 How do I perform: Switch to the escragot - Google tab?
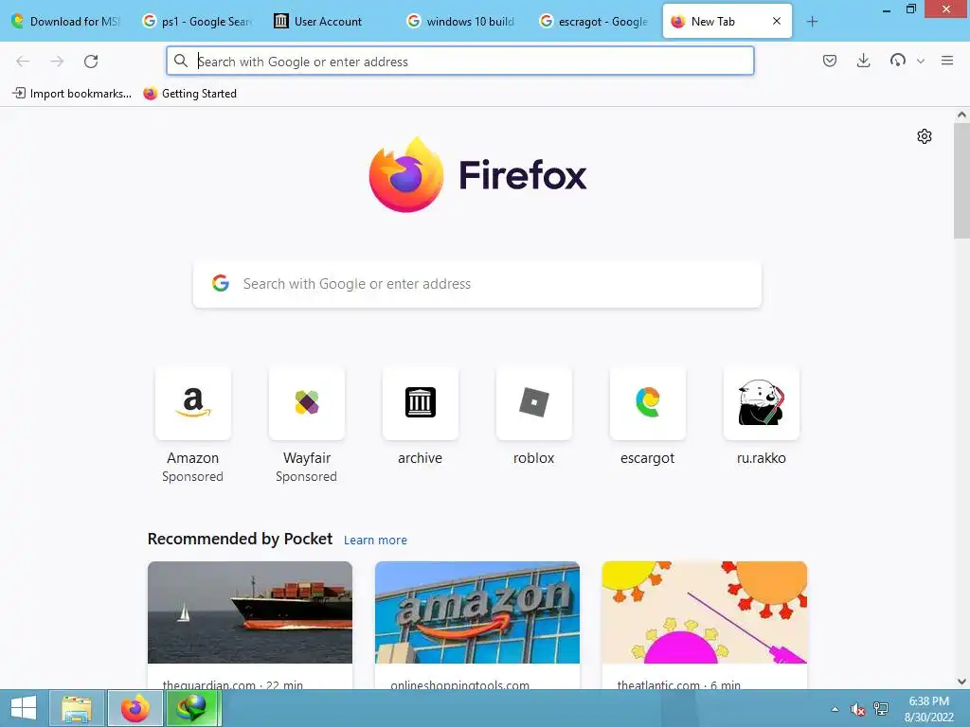coord(595,22)
